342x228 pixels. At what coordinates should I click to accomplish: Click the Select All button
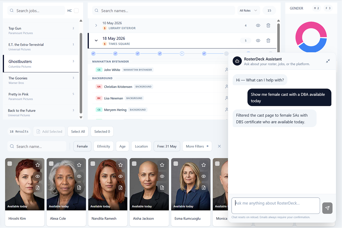click(x=78, y=132)
